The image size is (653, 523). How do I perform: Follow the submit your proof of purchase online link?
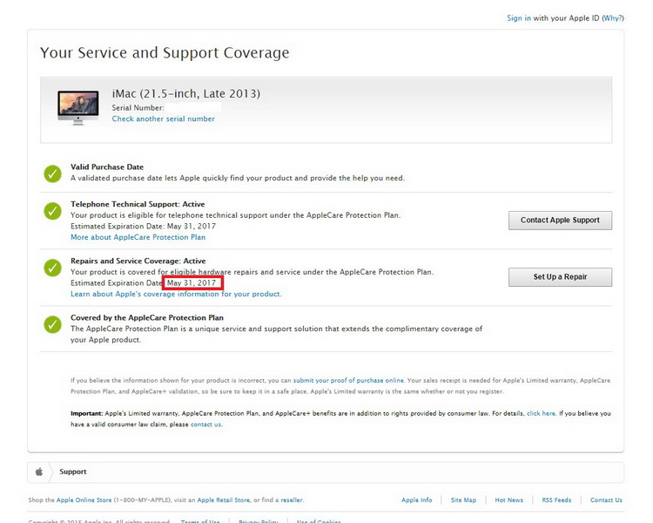coord(348,380)
